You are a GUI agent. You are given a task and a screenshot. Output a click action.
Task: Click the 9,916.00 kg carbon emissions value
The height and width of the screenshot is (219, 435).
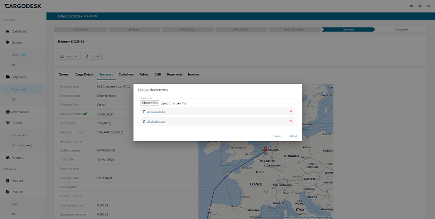(x=105, y=114)
